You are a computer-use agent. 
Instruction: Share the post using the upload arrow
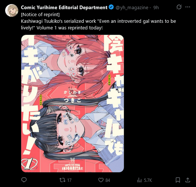(188, 180)
